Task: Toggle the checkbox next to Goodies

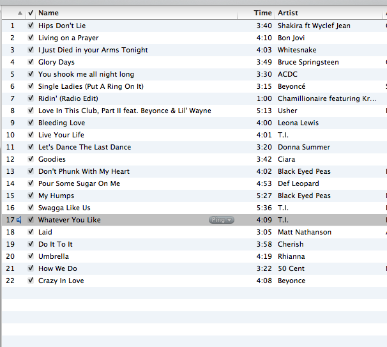Action: (x=31, y=159)
